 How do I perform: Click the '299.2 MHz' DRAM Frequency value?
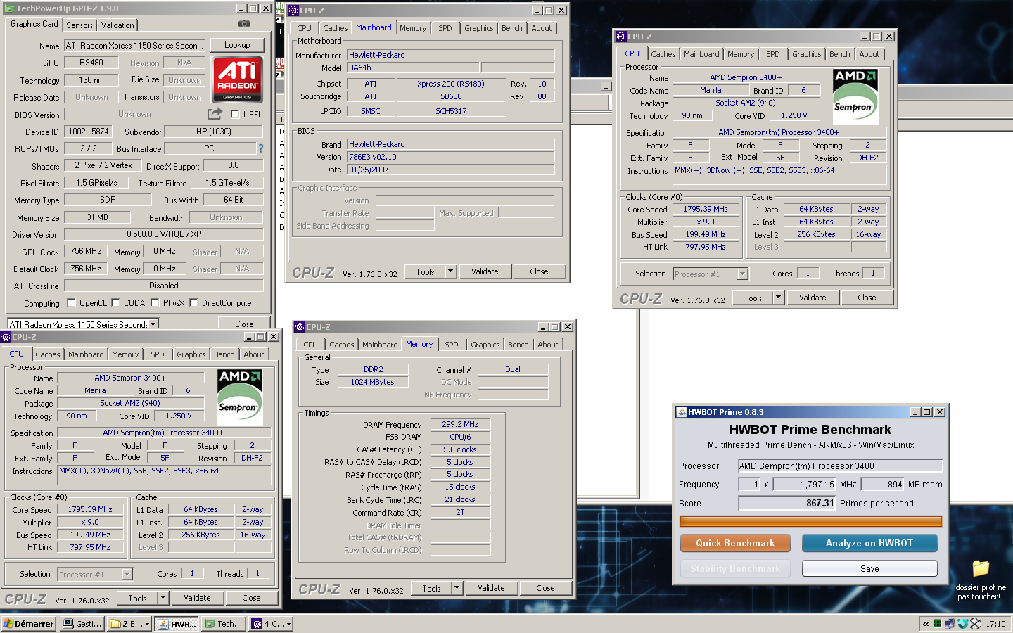coord(460,424)
